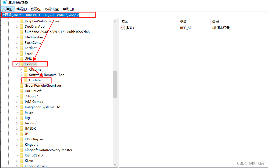
Task: Collapse the Google registry key
Action: pyautogui.click(x=17, y=64)
